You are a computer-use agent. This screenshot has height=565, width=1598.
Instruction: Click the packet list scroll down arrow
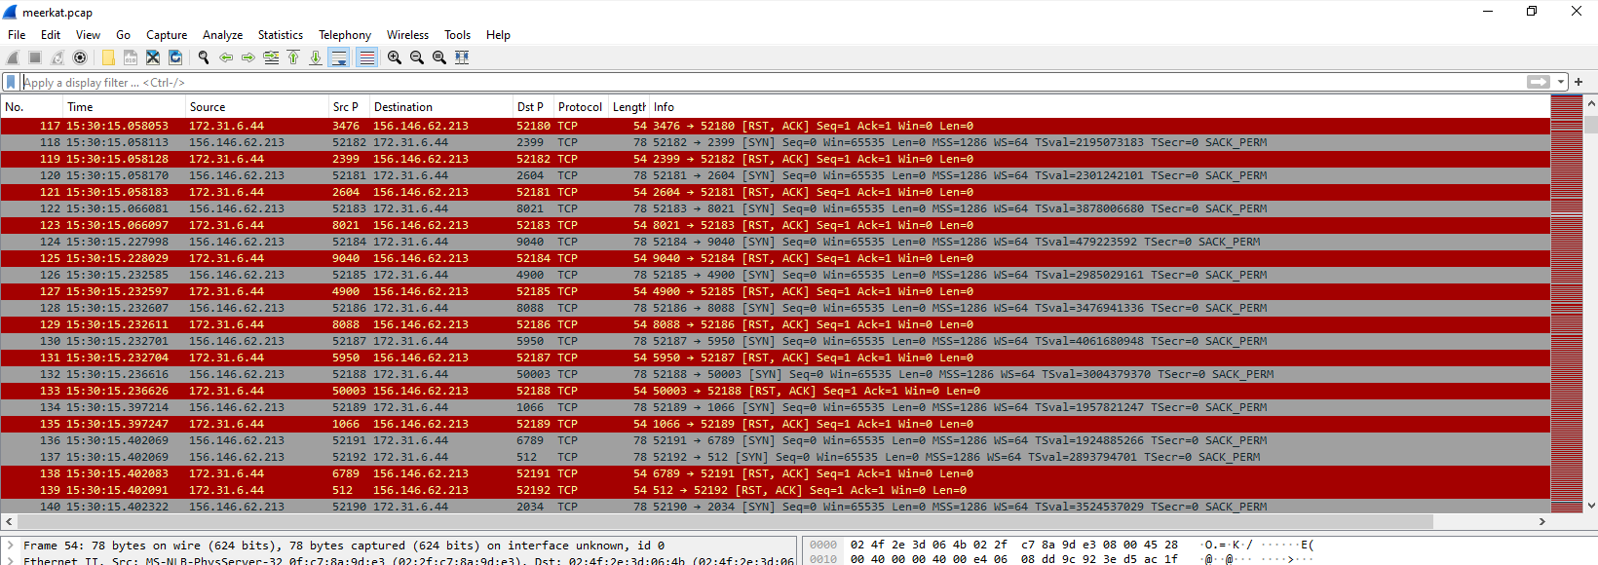tap(1591, 506)
